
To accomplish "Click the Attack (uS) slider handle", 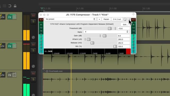I will (88, 39).
